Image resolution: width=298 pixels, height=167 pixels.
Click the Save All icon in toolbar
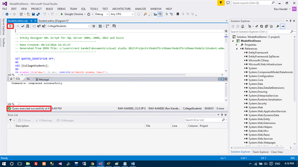(38, 14)
